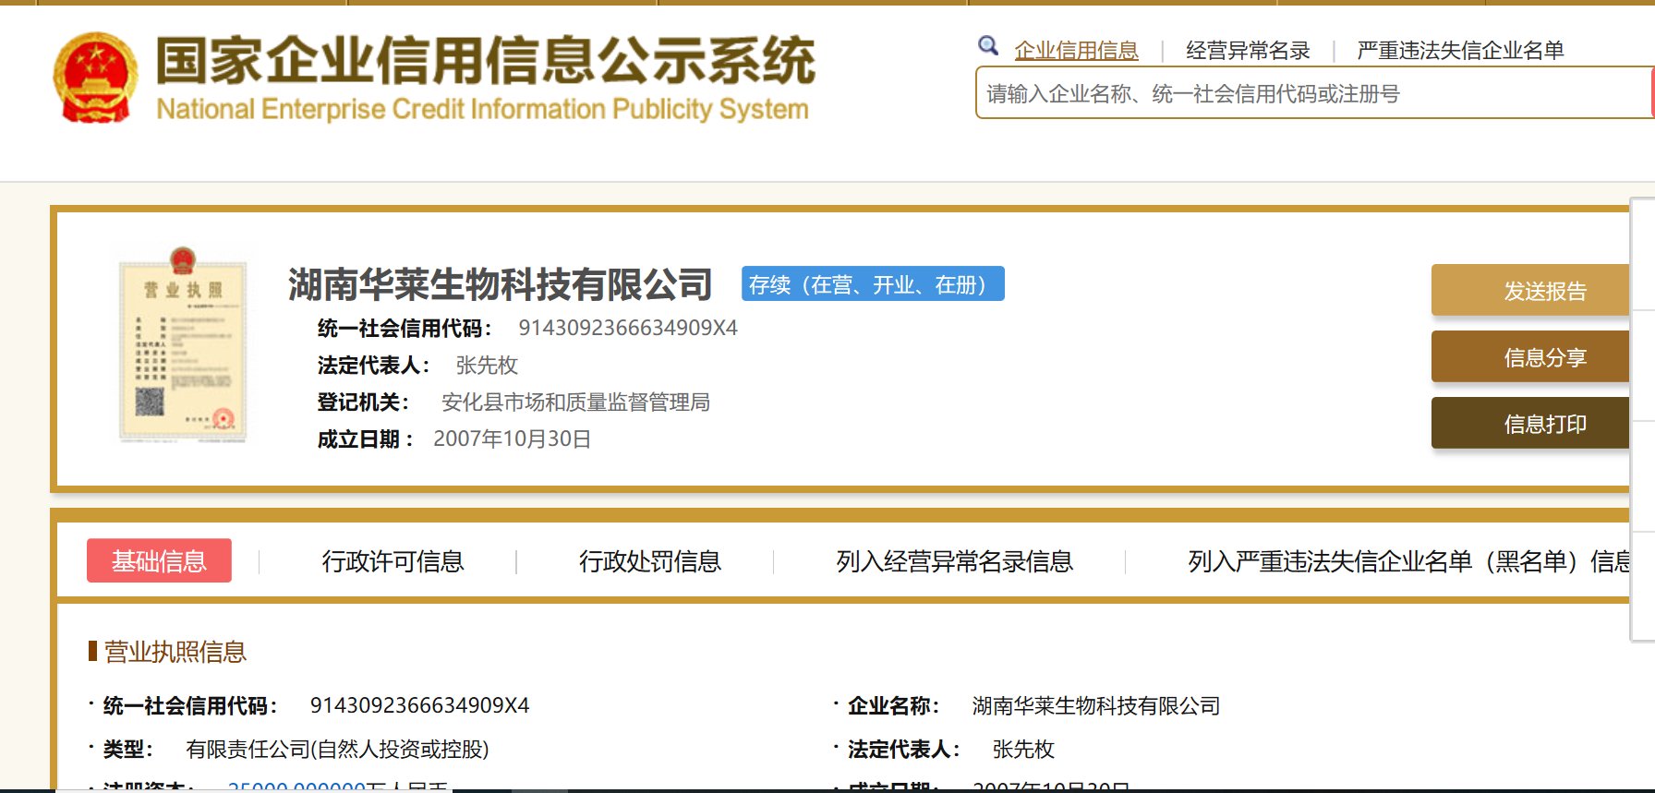The image size is (1655, 793).
Task: Switch to 行政许可信息 tab
Action: [x=393, y=561]
